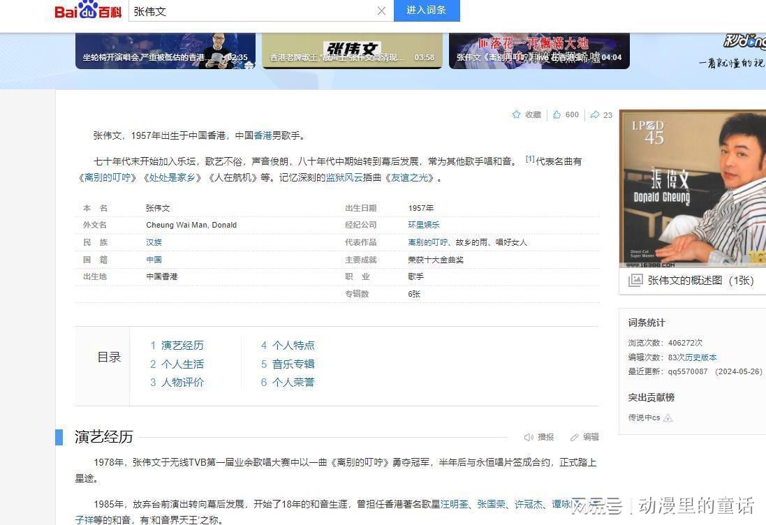Screen dimensions: 766x525
Task: Open the 张伟文 overview image gallery icon
Action: tap(635, 280)
